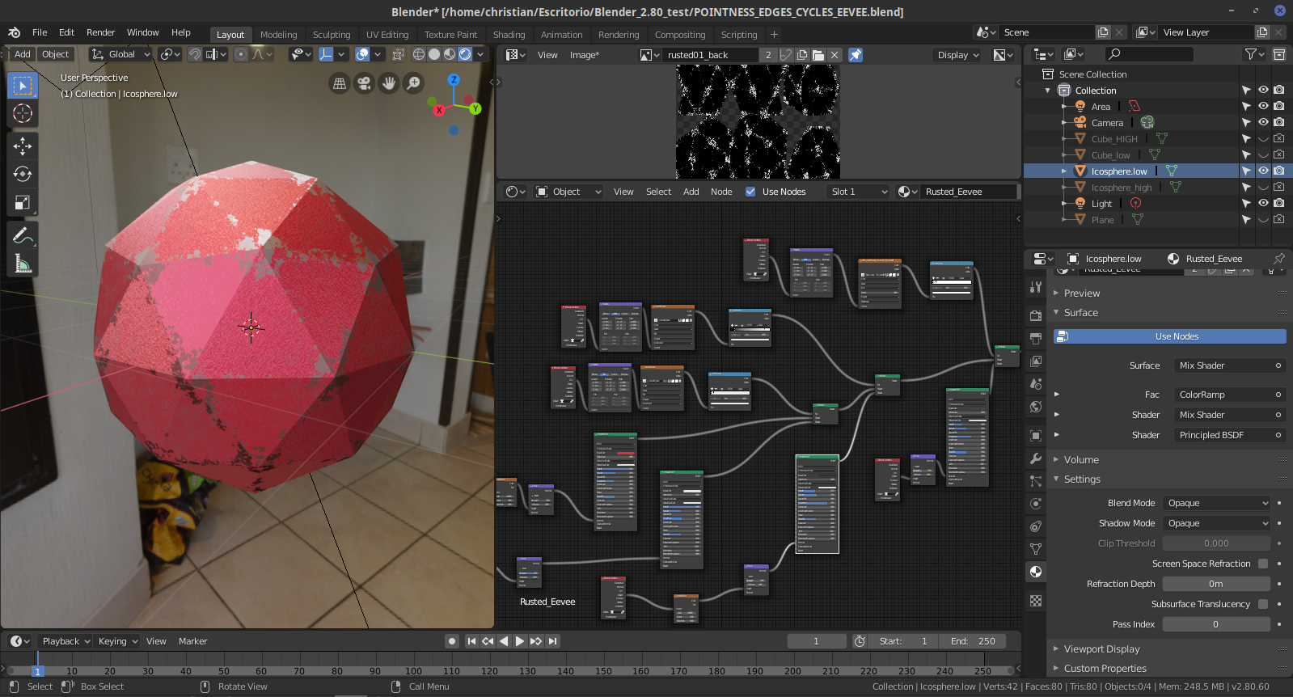The width and height of the screenshot is (1293, 697).
Task: Open the Texture properties tab icon
Action: [x=1036, y=601]
